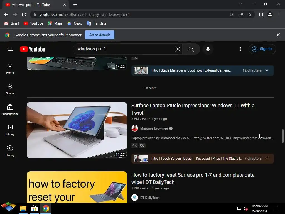Image resolution: width=285 pixels, height=214 pixels.
Task: Start voice search with the microphone icon
Action: [x=208, y=49]
